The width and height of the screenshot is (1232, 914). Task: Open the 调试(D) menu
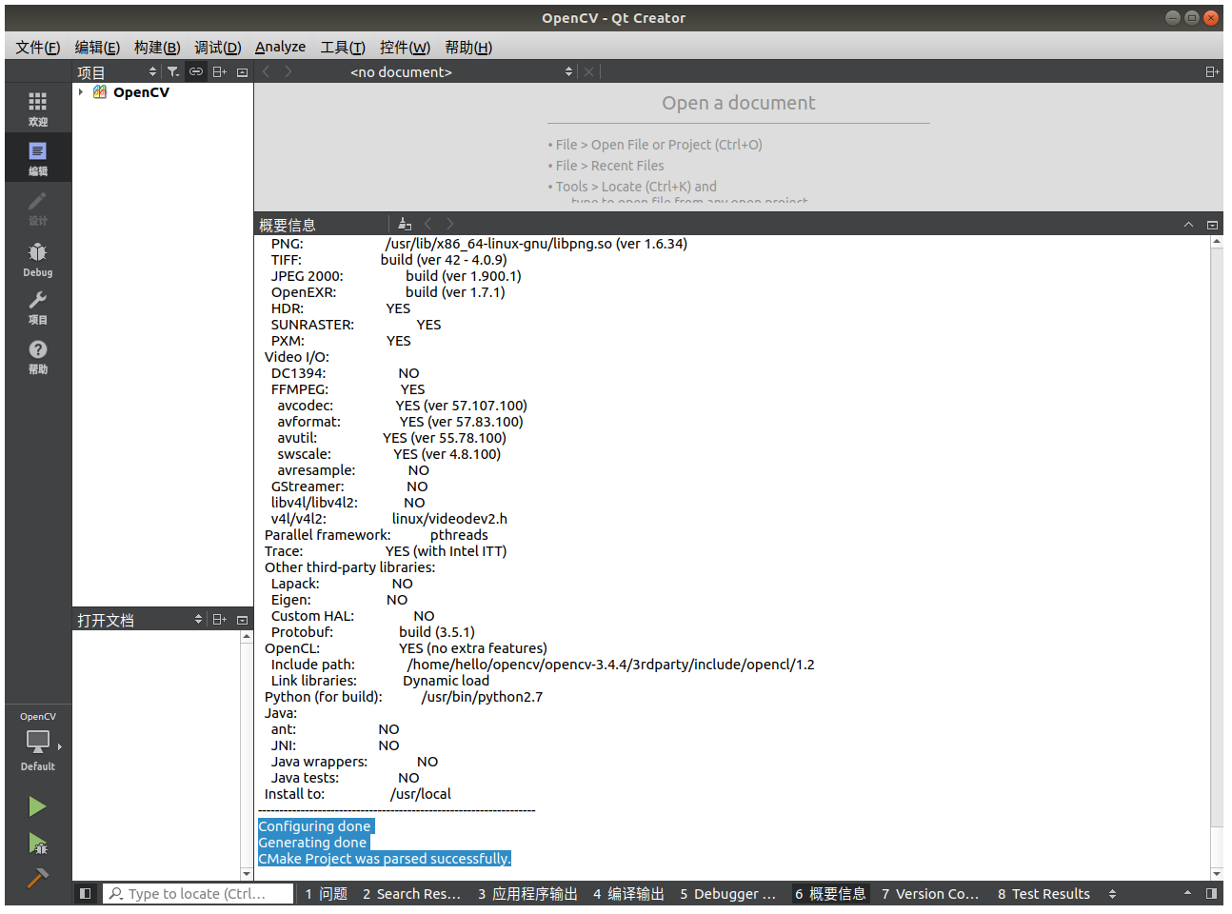[x=218, y=47]
